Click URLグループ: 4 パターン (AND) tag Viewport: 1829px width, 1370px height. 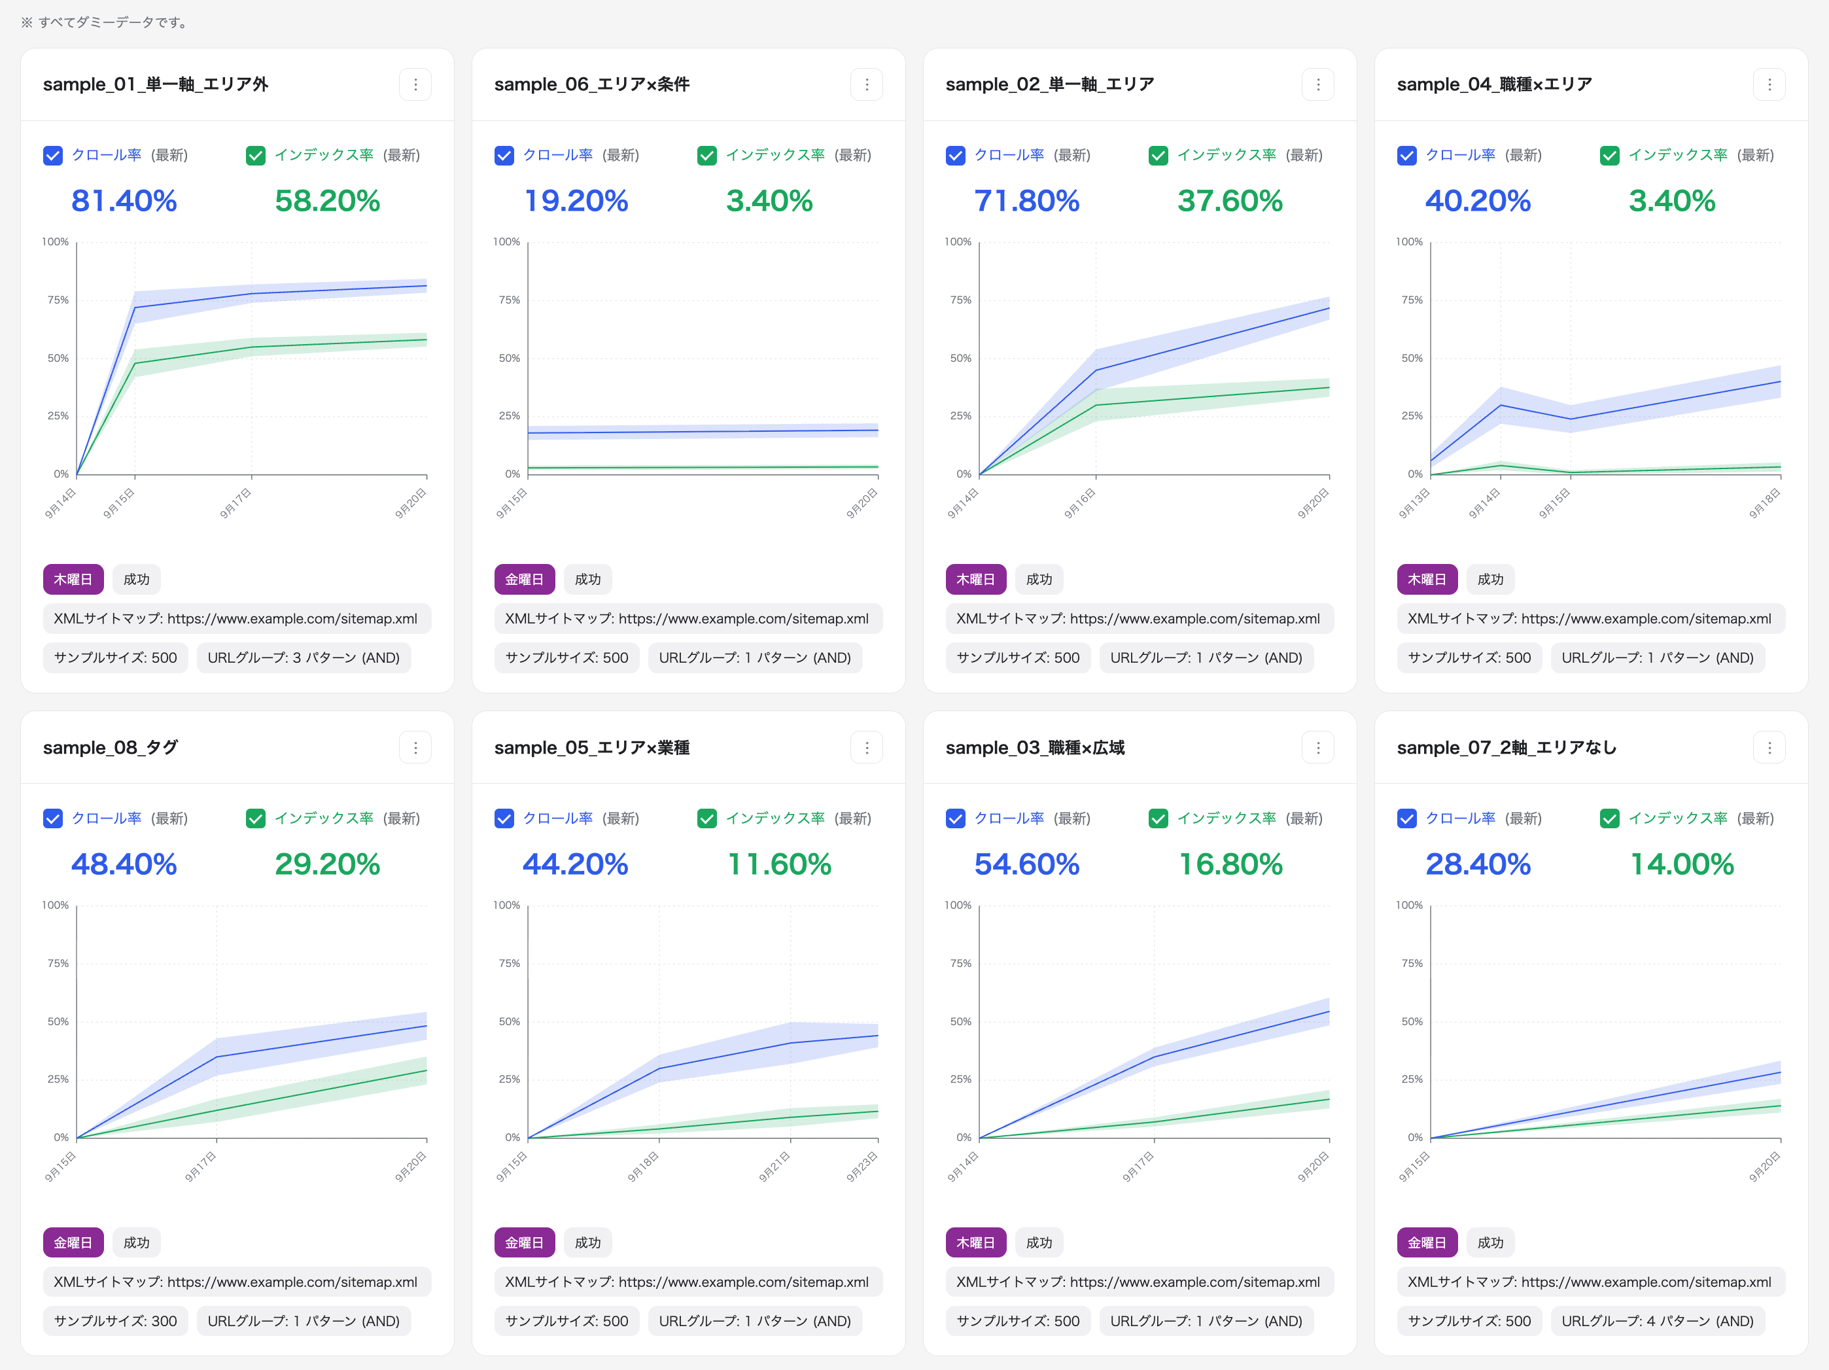(x=1658, y=1321)
